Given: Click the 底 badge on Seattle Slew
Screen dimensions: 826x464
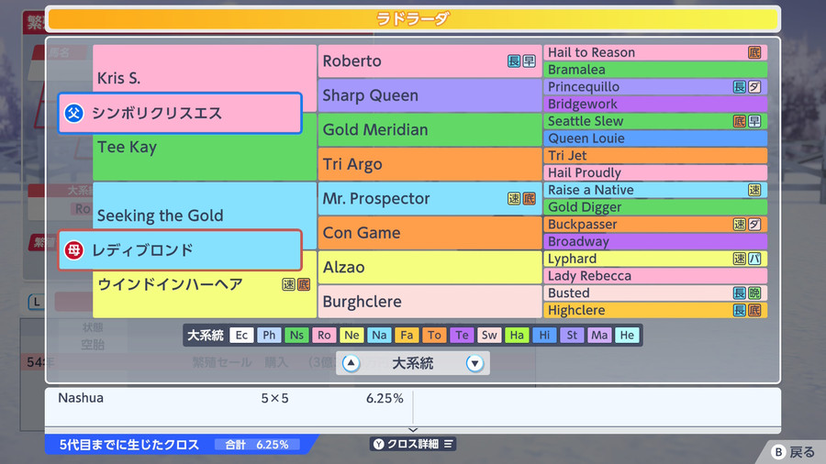Looking at the screenshot, I should pos(740,121).
